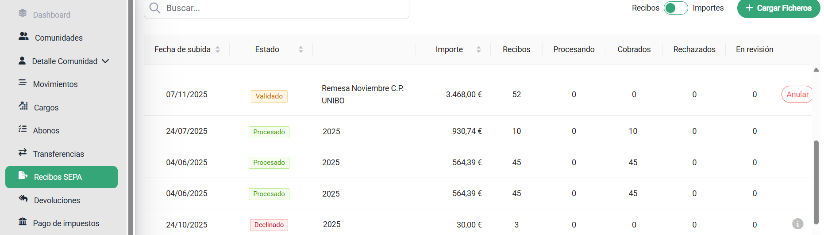This screenshot has height=235, width=824.
Task: Click the vertical table scrollbar
Action: click(816, 181)
